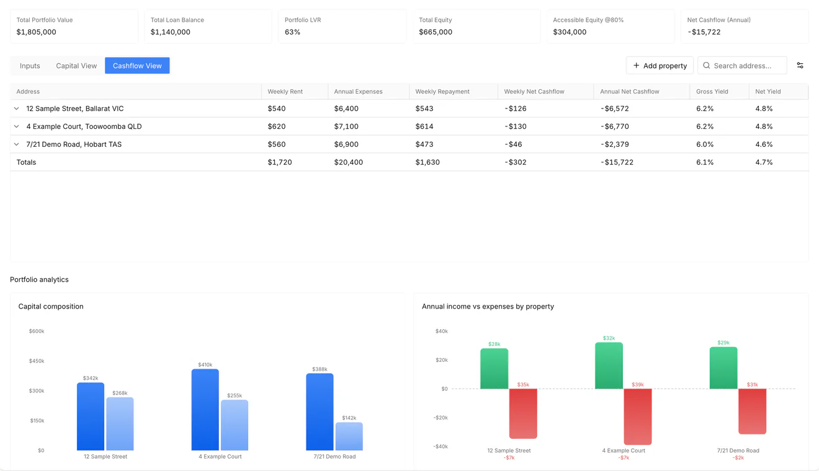Click the $388k bar for 7/21 Demo Road
Screen dimensions: 819x471
point(320,412)
